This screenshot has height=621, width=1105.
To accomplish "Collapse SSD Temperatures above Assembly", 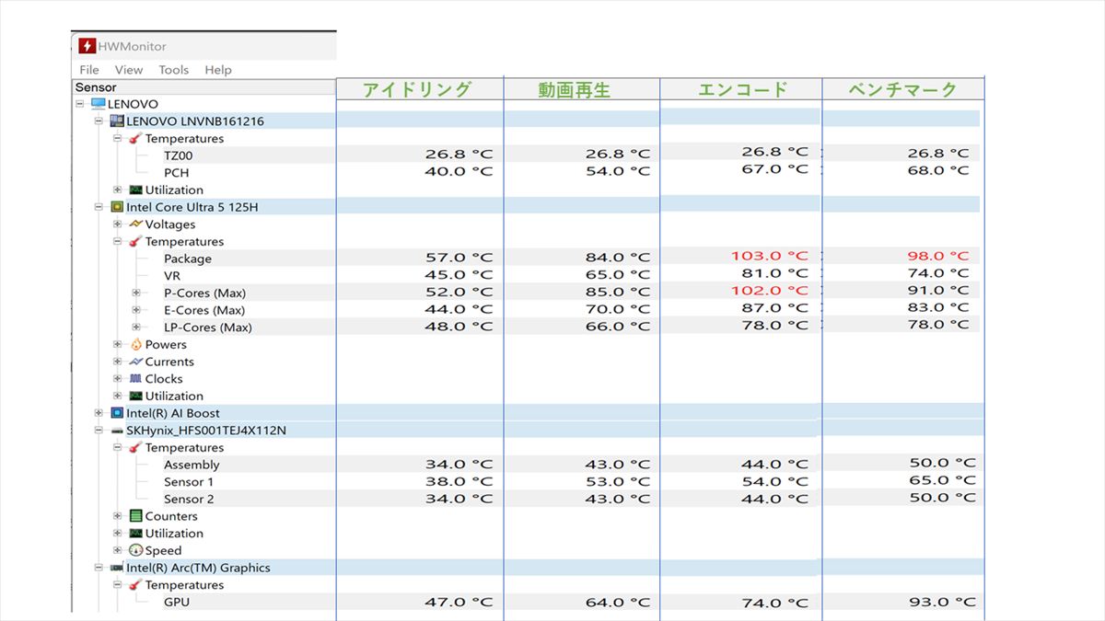I will [117, 448].
